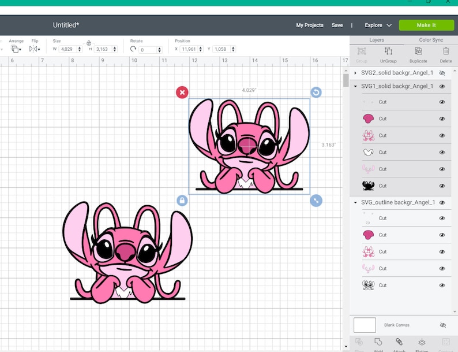Click the Y position input field
Viewport: 458px width, 352px height.
[222, 49]
